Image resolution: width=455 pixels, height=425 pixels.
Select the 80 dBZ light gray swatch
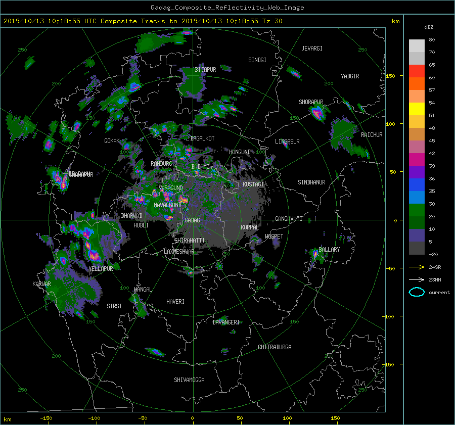(x=417, y=45)
